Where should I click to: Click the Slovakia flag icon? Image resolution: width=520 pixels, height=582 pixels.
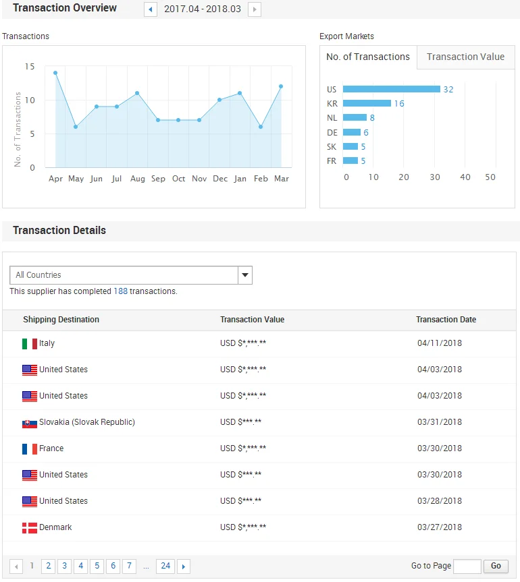click(x=29, y=423)
